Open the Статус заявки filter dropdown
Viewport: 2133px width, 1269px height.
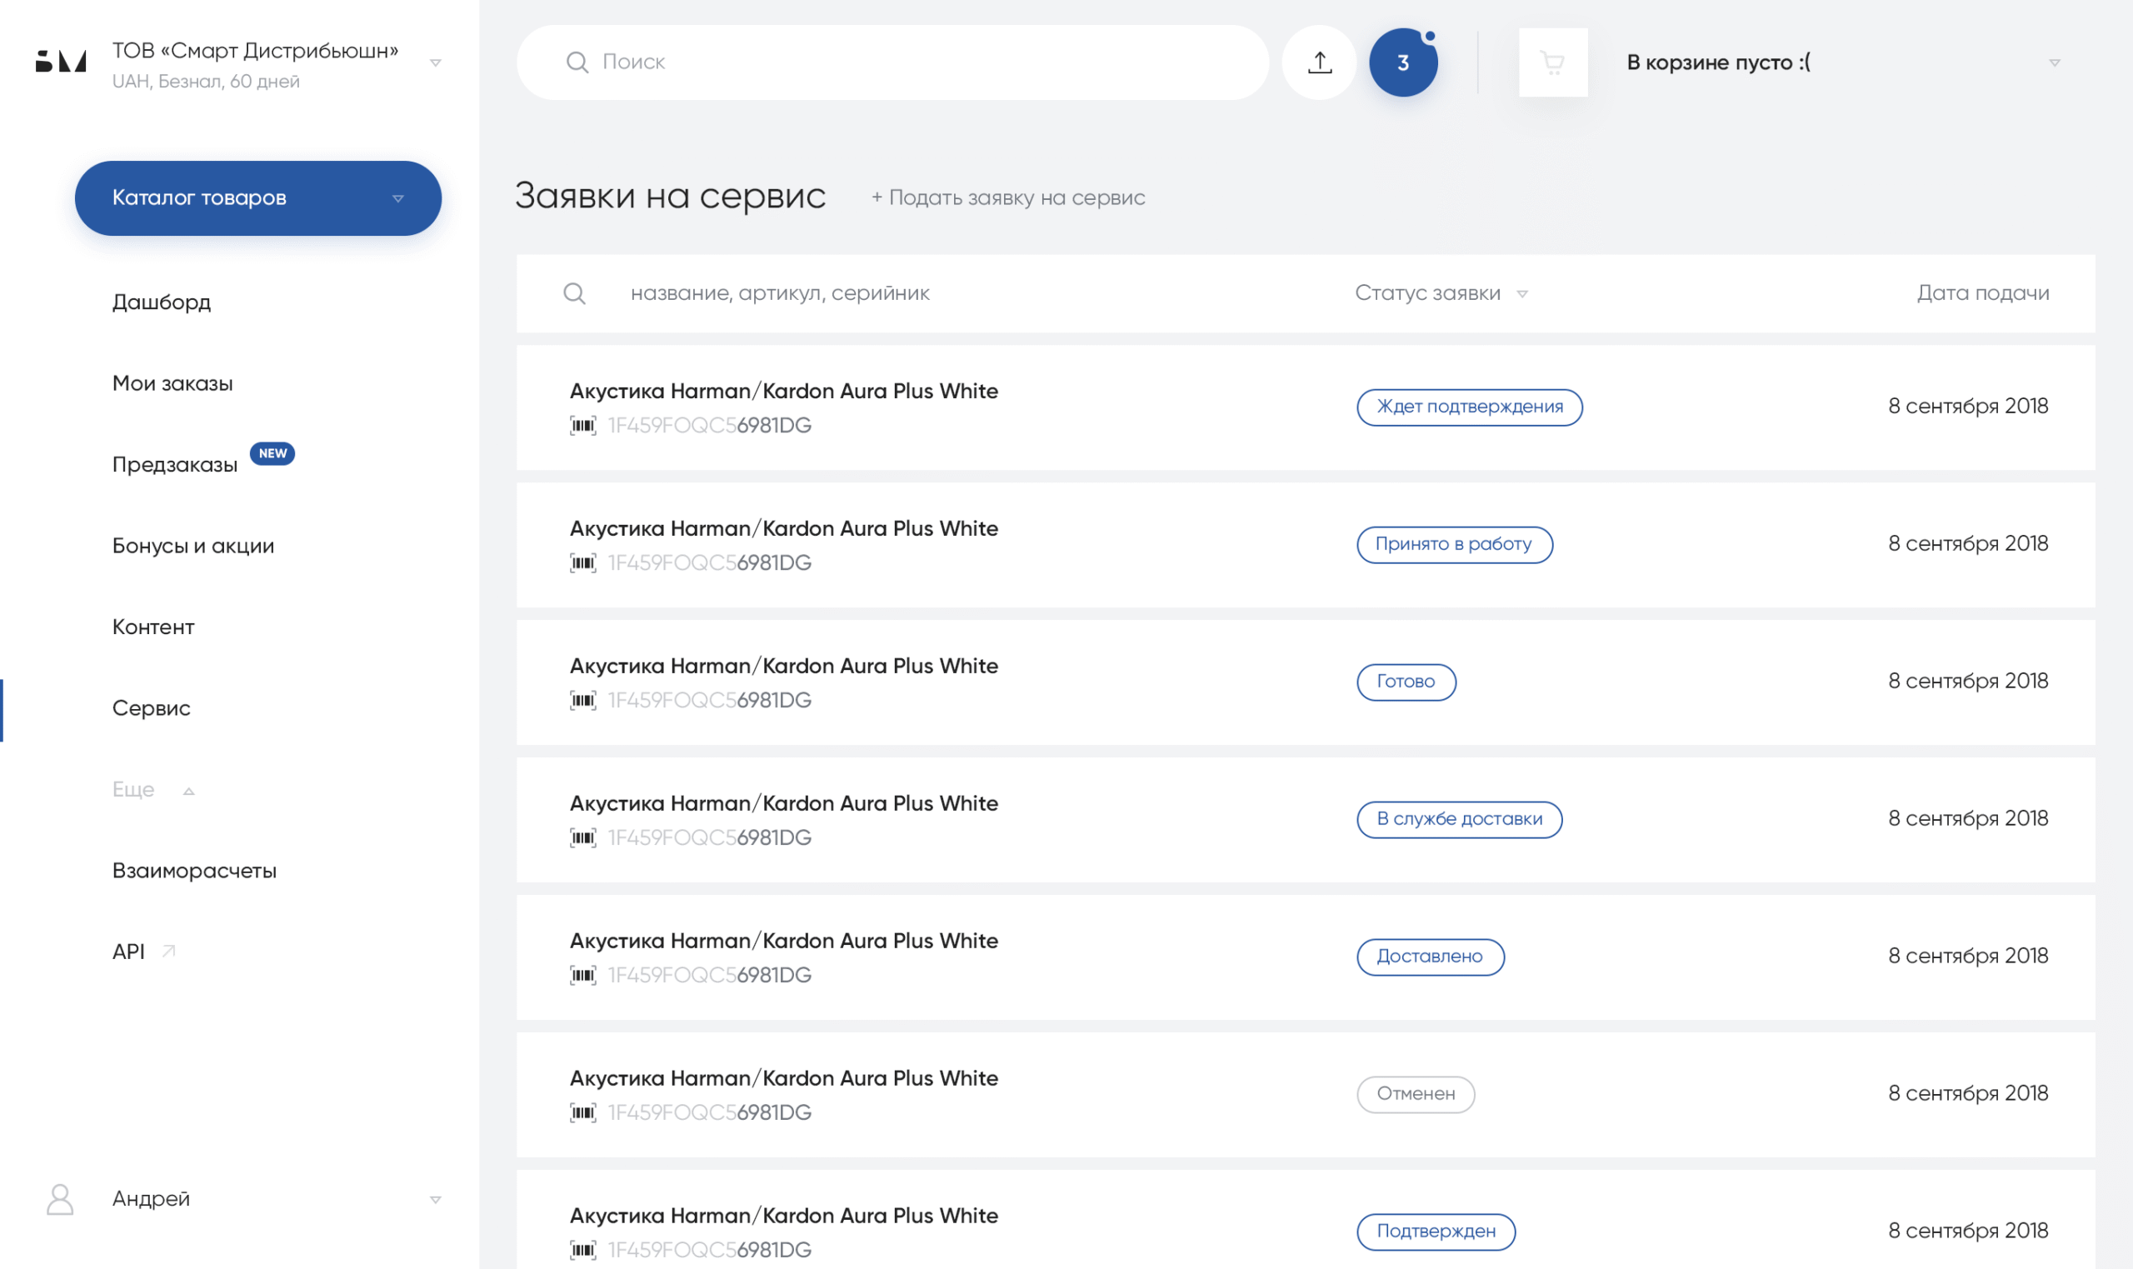[1441, 293]
